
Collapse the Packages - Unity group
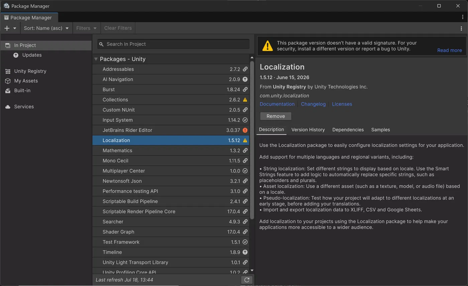click(x=96, y=59)
